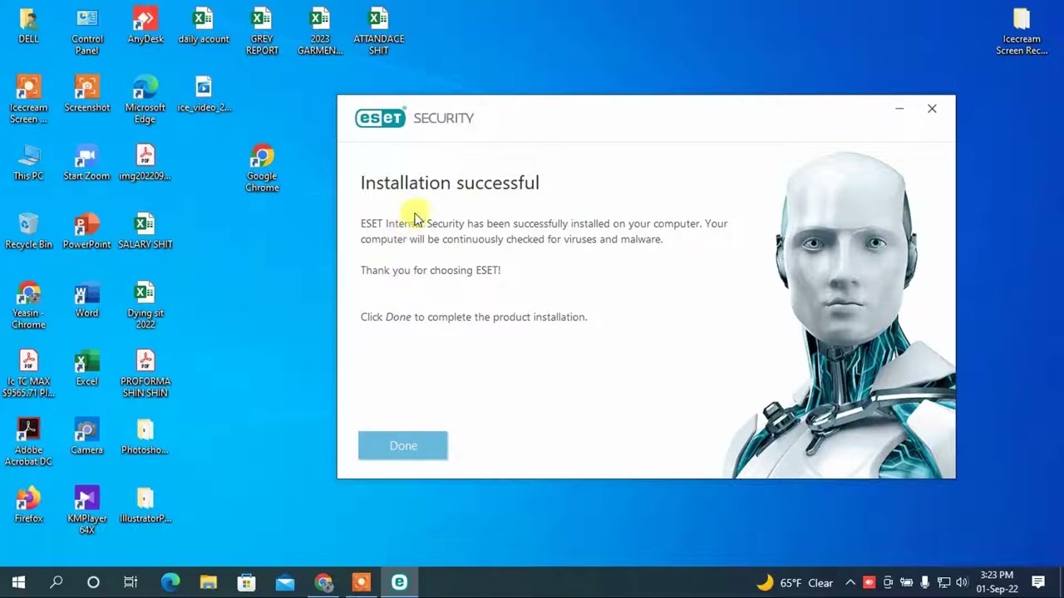The height and width of the screenshot is (598, 1064).
Task: Select the SALARY SHIT Excel file
Action: 145,231
